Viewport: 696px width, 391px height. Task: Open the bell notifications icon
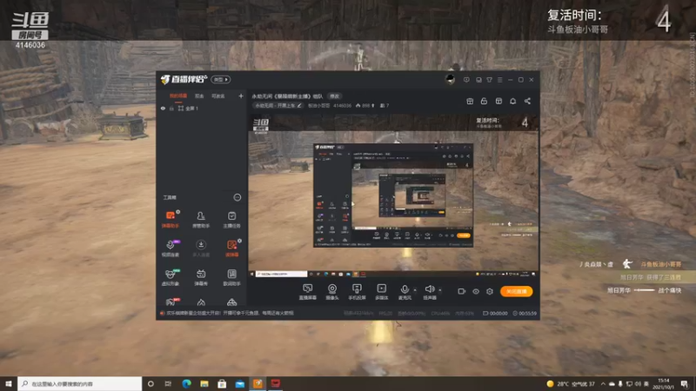tap(512, 101)
